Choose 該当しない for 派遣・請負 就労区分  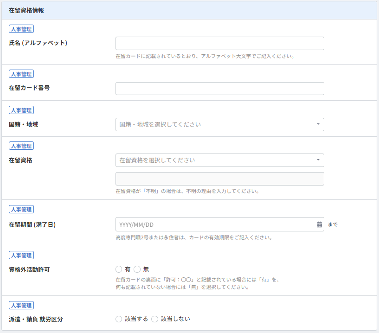154,319
